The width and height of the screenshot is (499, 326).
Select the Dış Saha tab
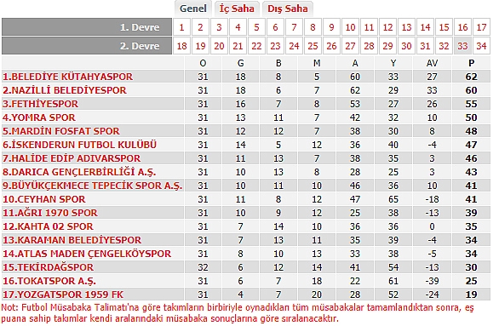[288, 9]
